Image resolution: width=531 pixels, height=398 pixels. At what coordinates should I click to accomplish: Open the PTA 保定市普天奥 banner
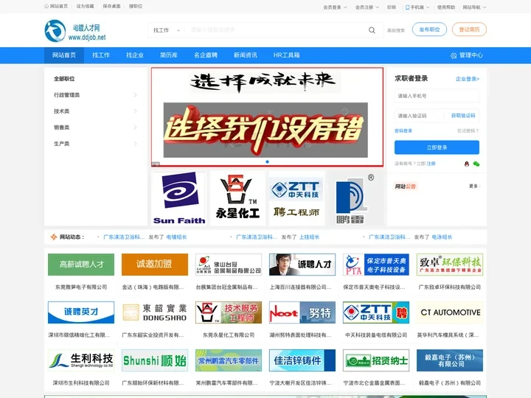tap(376, 265)
